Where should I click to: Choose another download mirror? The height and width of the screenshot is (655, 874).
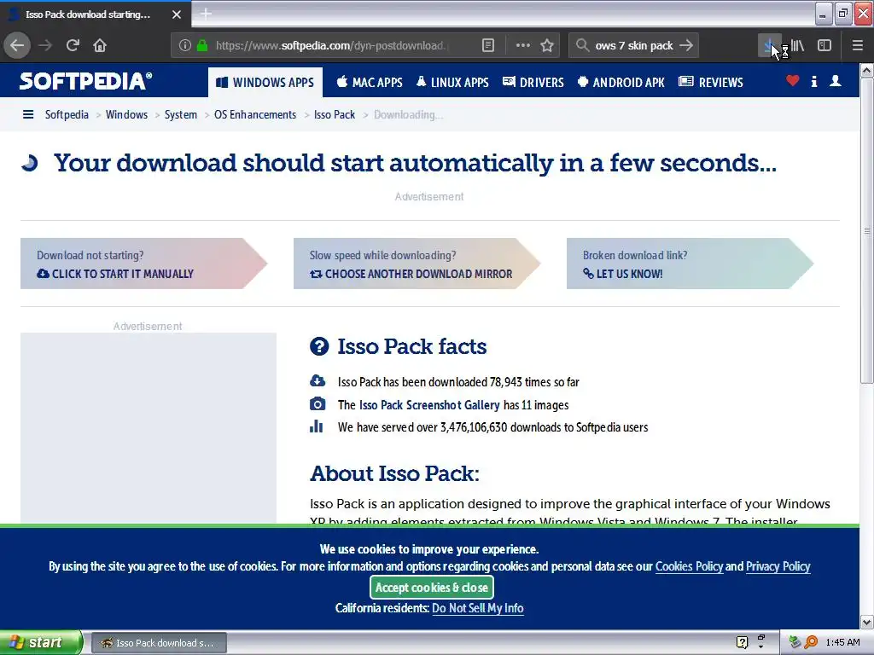pyautogui.click(x=417, y=264)
